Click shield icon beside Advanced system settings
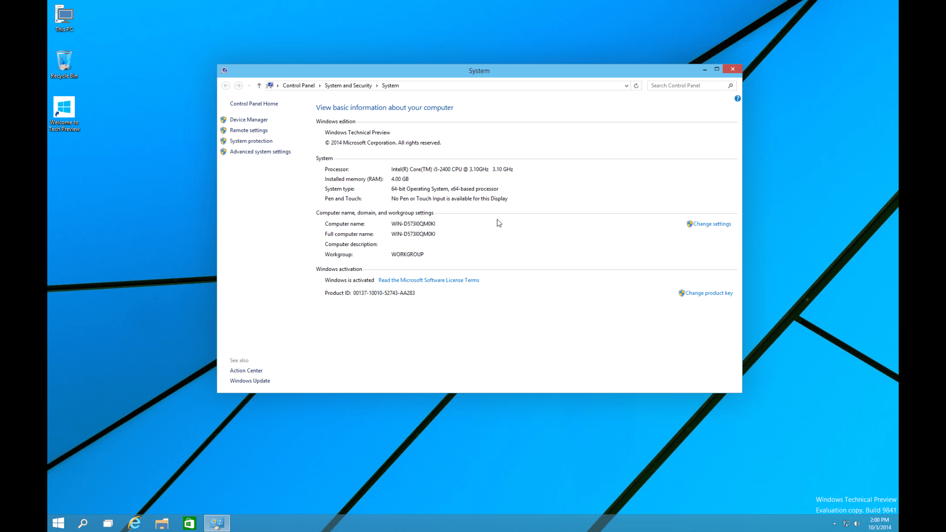The width and height of the screenshot is (946, 532). pyautogui.click(x=223, y=152)
